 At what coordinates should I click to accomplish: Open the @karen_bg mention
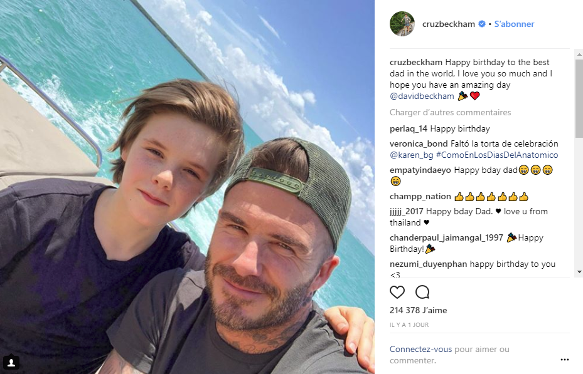[411, 155]
